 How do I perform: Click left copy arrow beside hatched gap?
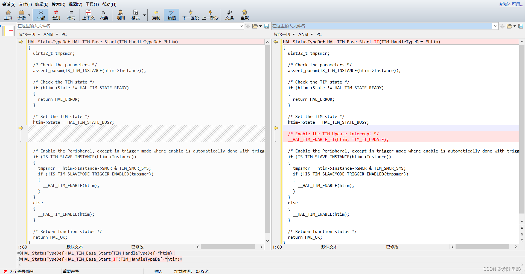point(21,128)
